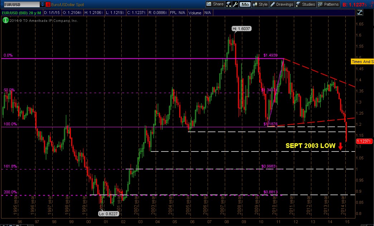Image resolution: width=374 pixels, height=226 pixels.
Task: Click the 1.1237 price tag on right axis
Action: [x=364, y=141]
